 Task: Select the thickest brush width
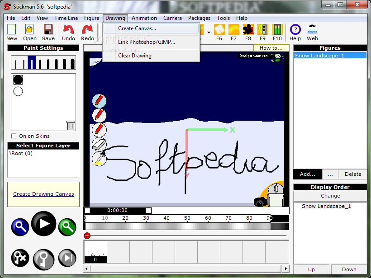pyautogui.click(x=72, y=63)
